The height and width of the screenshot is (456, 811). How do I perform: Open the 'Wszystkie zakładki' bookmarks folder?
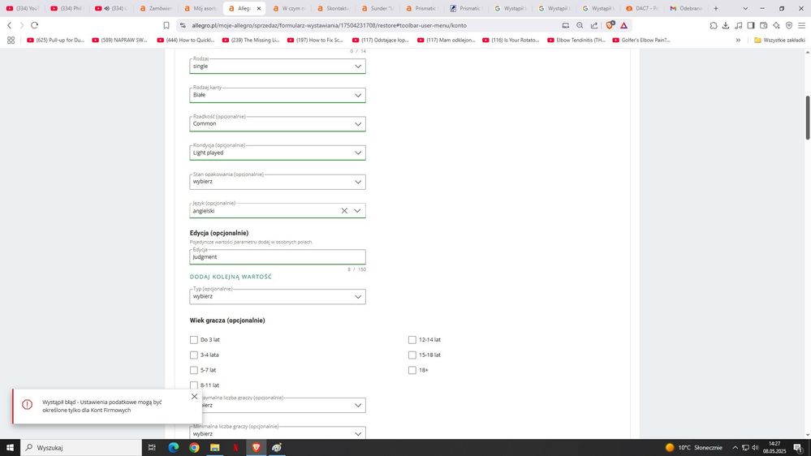point(779,40)
